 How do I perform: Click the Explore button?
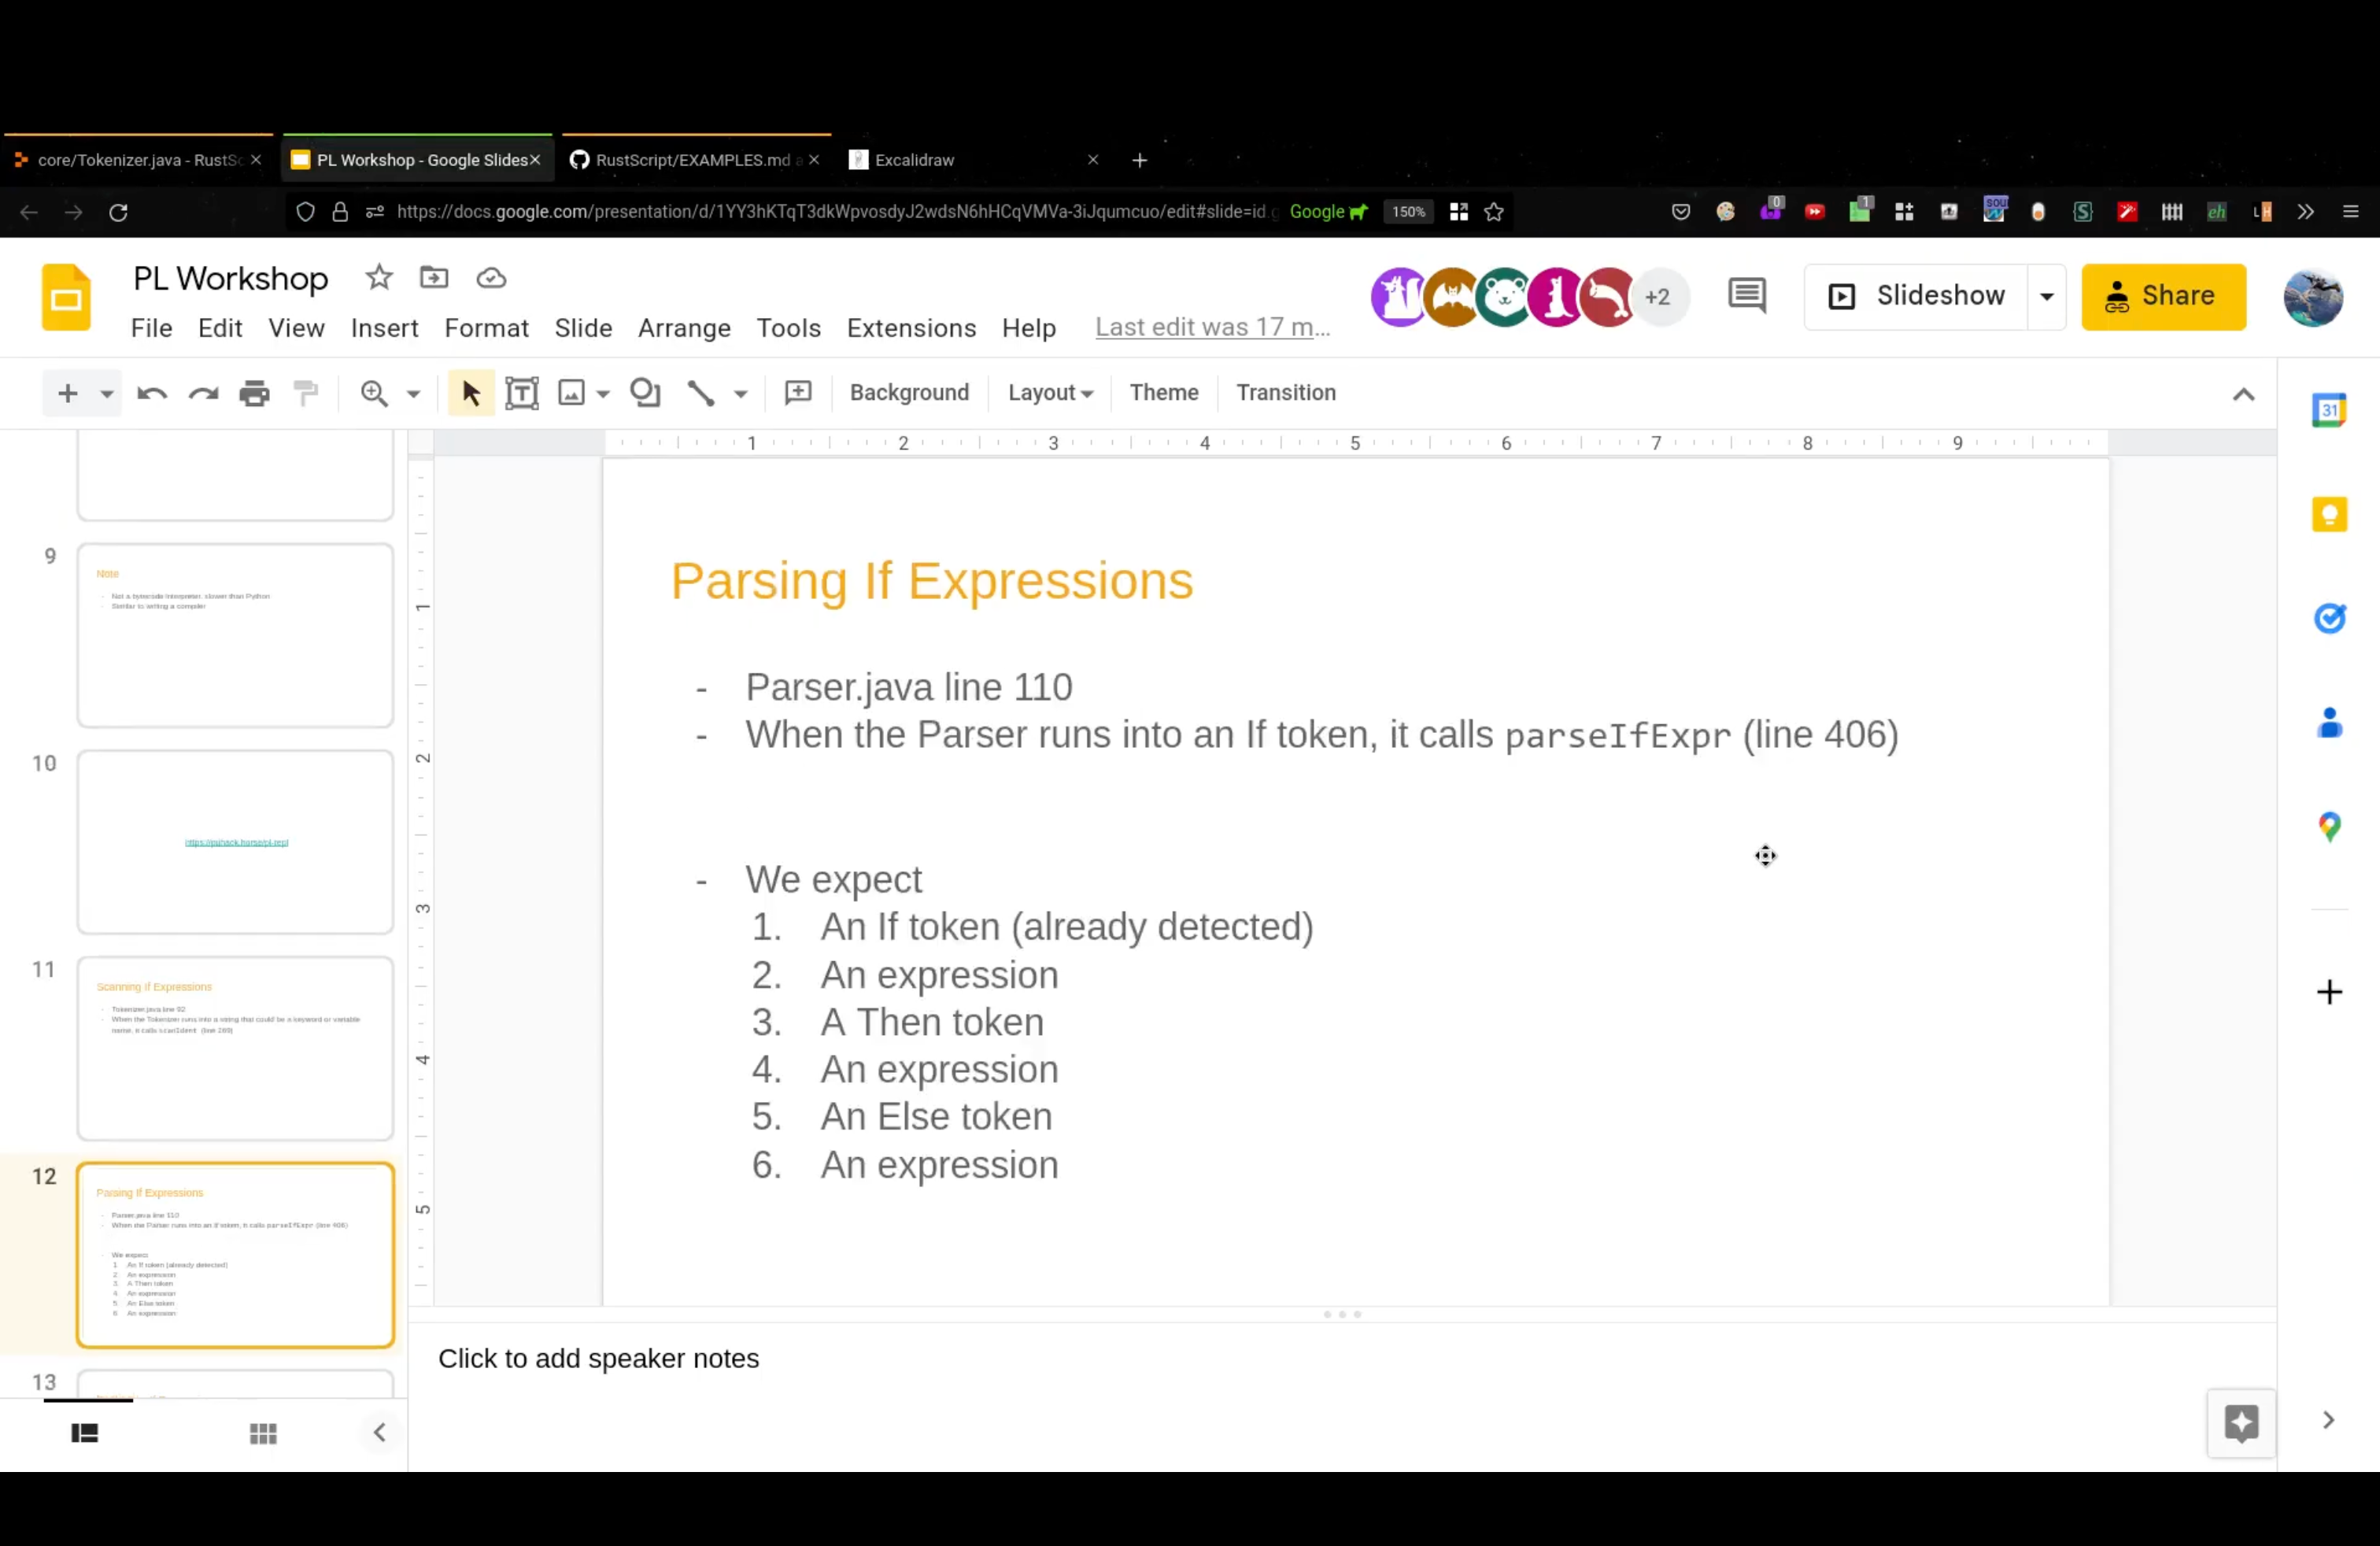click(x=2242, y=1423)
